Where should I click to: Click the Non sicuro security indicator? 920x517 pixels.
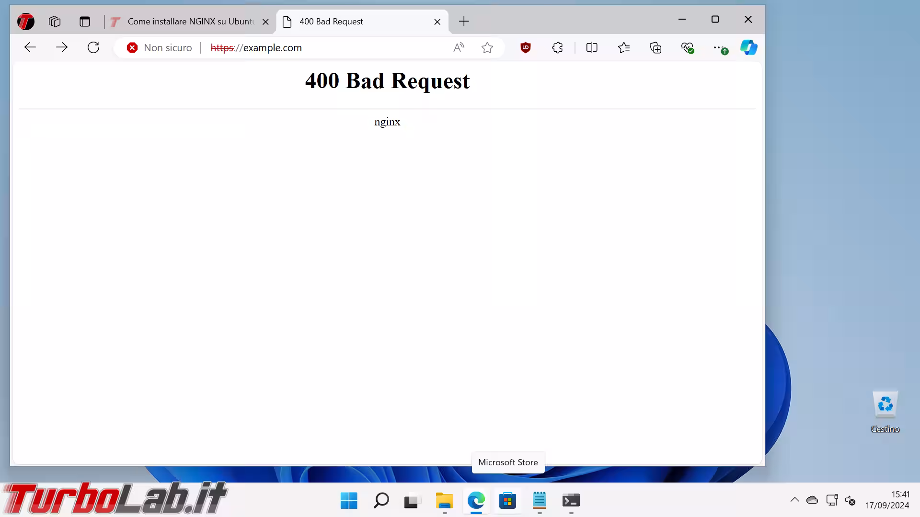[160, 47]
